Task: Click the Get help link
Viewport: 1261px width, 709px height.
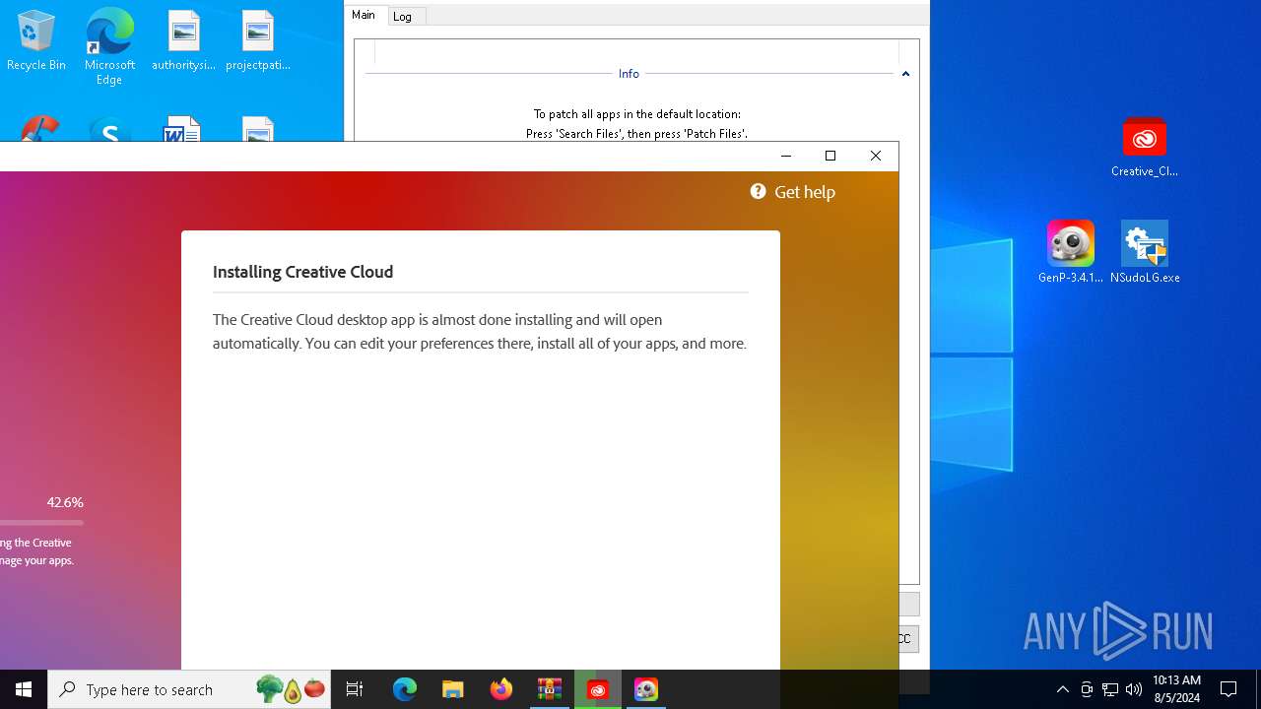Action: tap(805, 192)
